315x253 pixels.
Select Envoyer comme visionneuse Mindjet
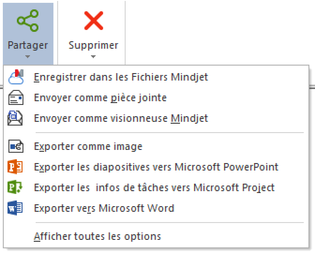pos(121,118)
